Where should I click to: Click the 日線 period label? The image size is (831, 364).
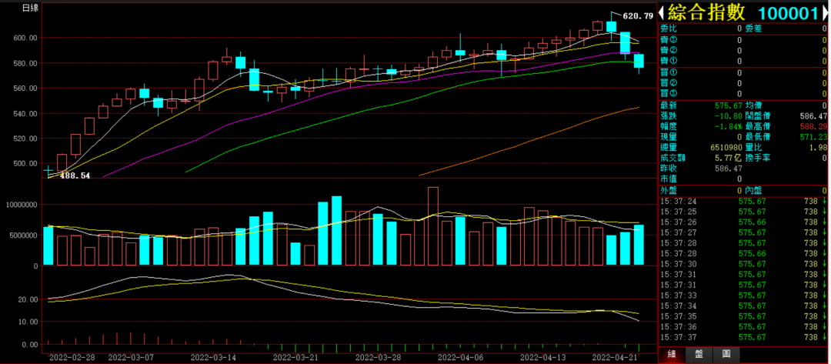[29, 8]
